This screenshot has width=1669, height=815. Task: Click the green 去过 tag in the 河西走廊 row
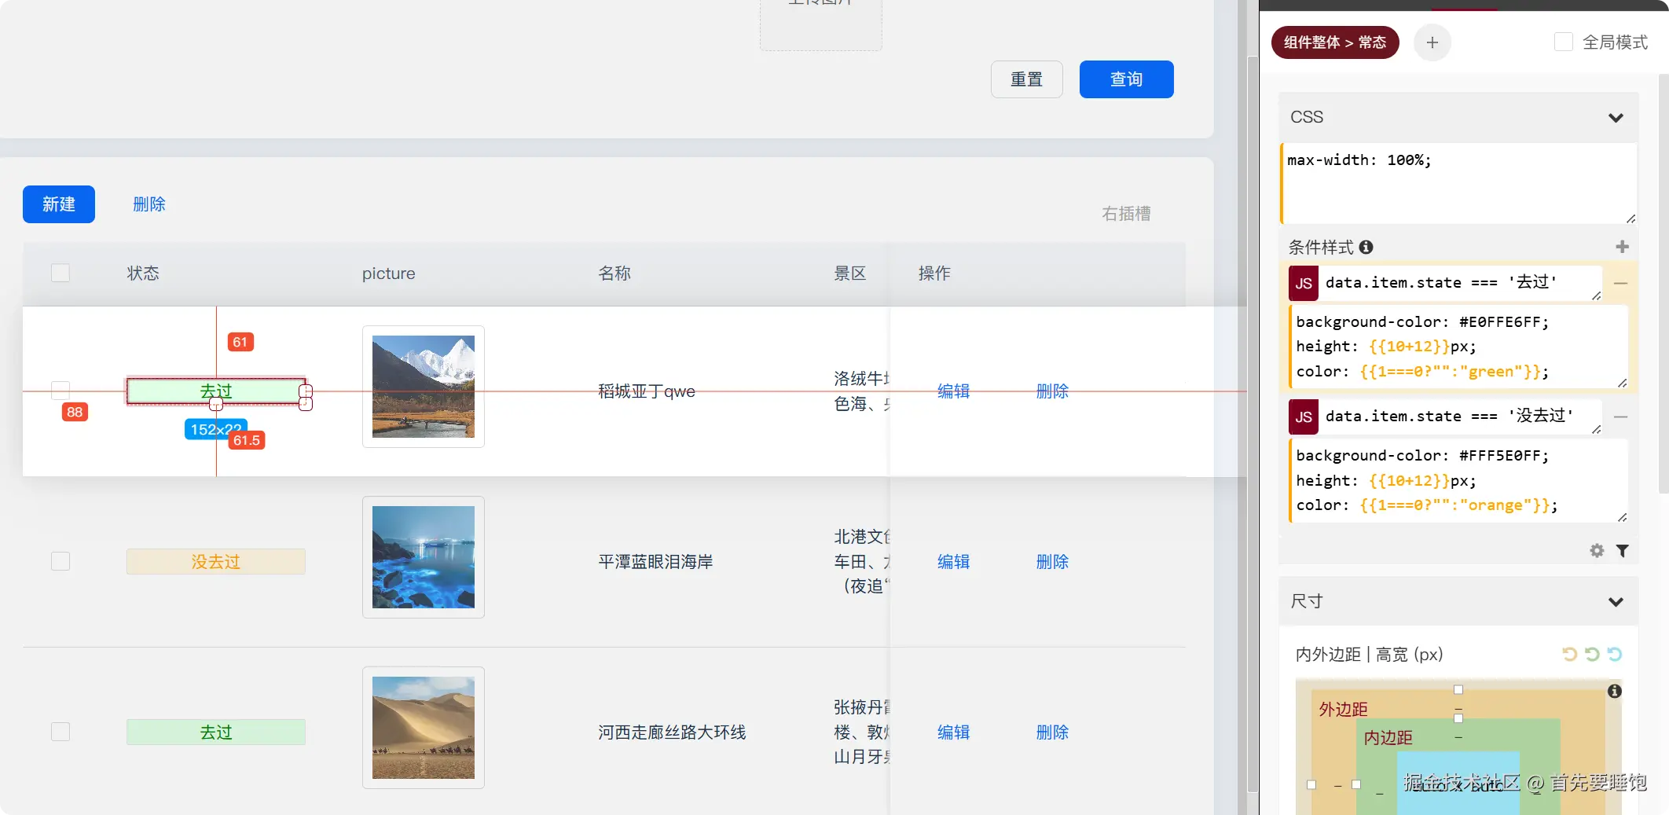[216, 732]
